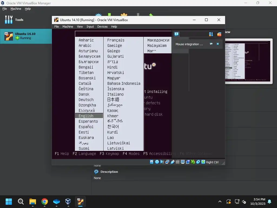
Task: Click the Description section header in the Manager
Action: pos(109,171)
